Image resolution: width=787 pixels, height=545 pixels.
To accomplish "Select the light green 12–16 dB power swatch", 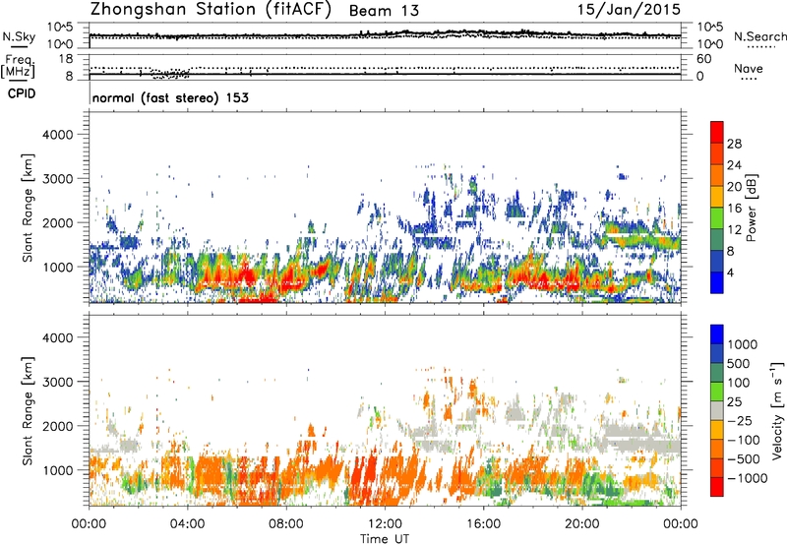I will [x=717, y=218].
